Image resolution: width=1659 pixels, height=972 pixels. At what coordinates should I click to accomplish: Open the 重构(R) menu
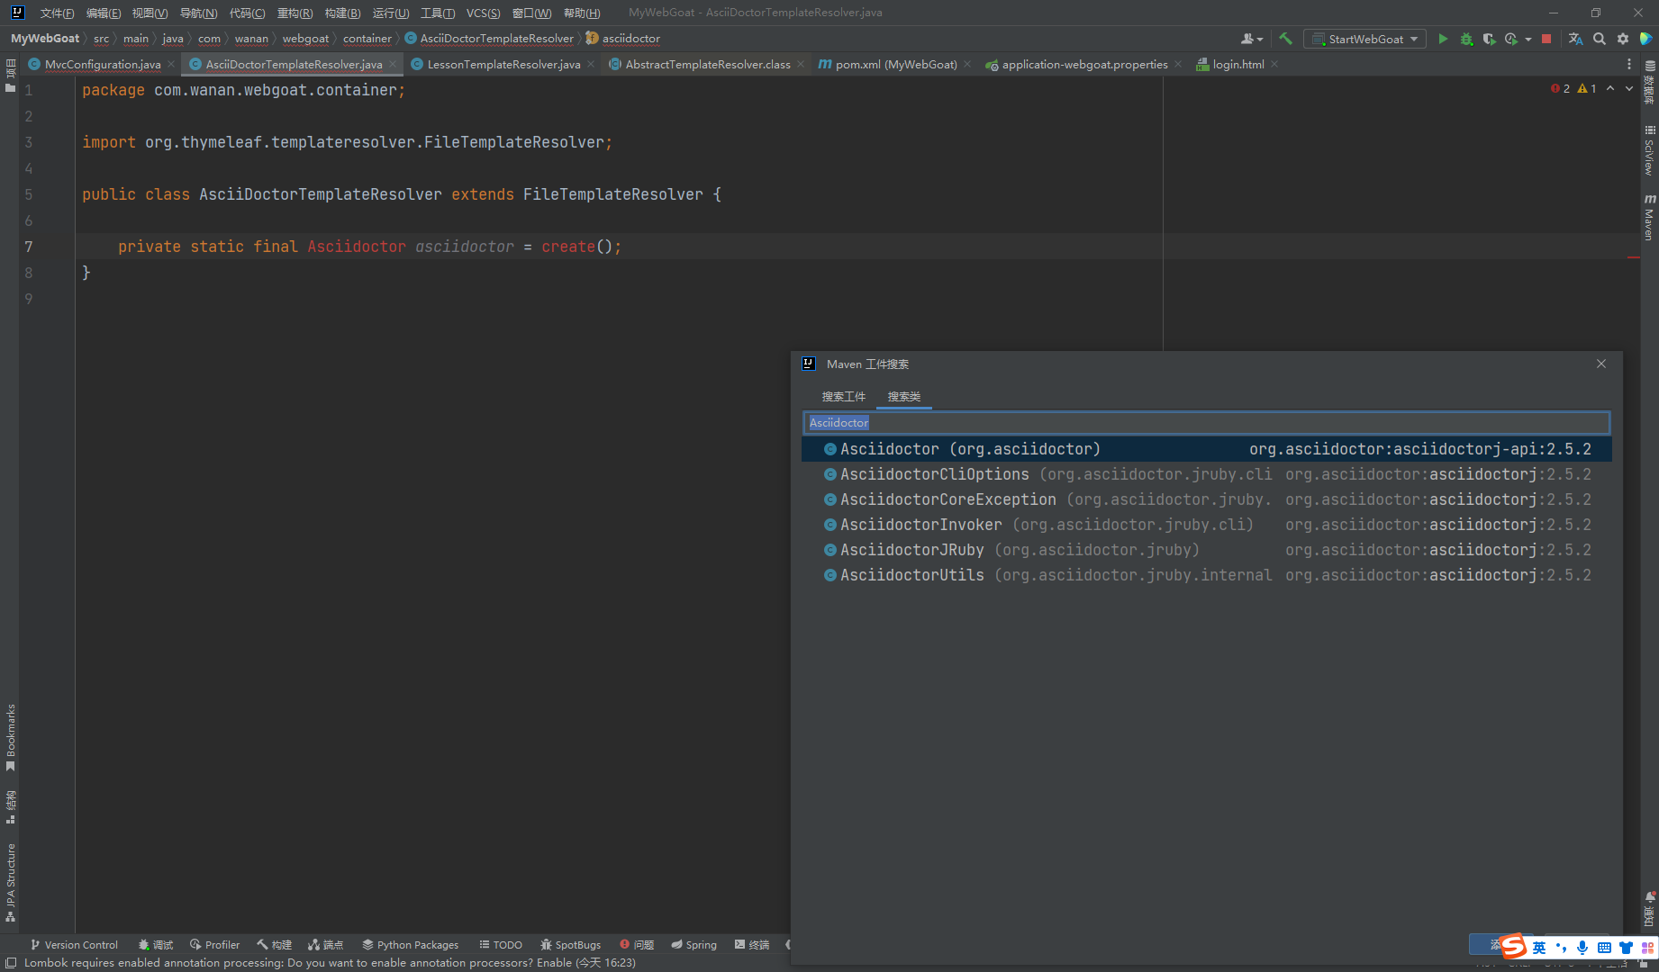(295, 13)
